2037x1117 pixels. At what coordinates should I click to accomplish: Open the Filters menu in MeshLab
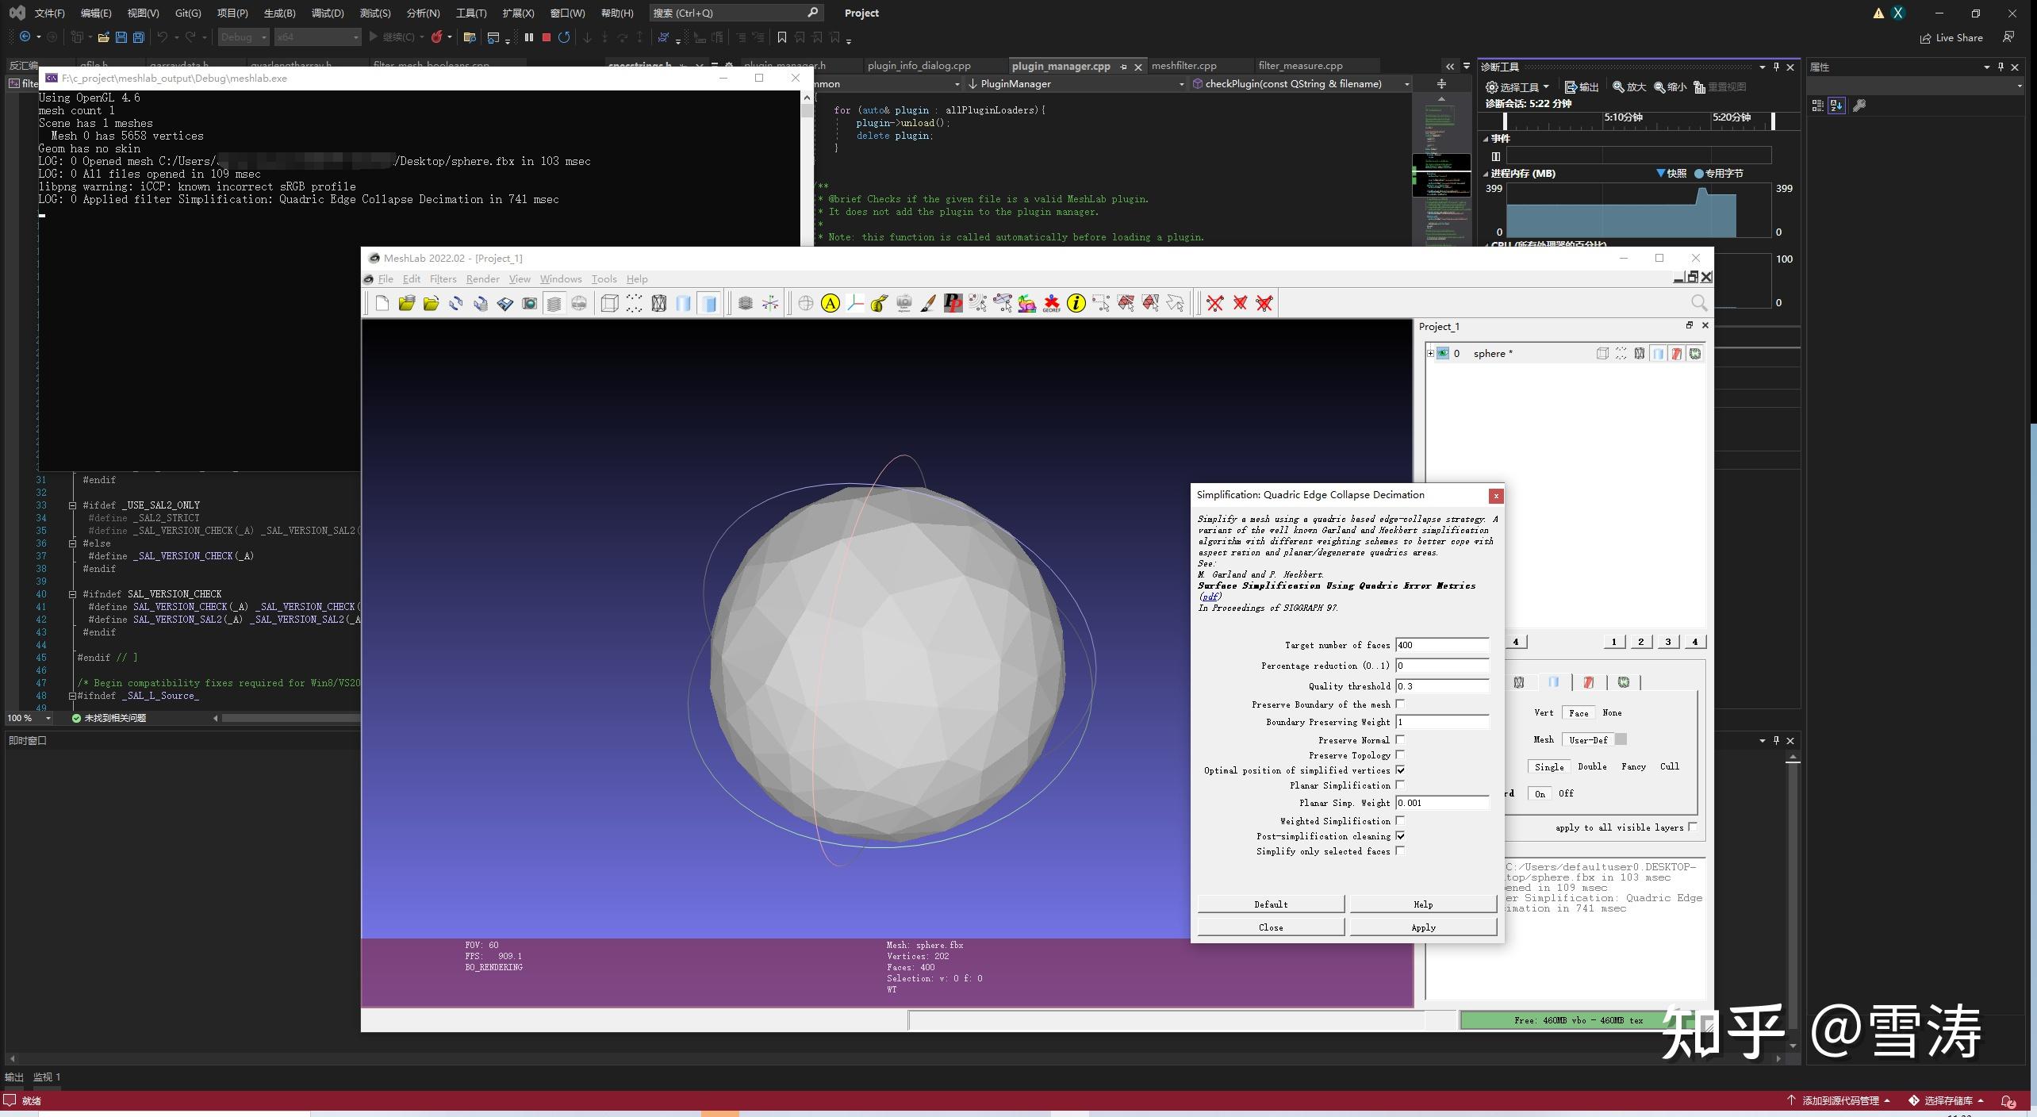coord(443,278)
